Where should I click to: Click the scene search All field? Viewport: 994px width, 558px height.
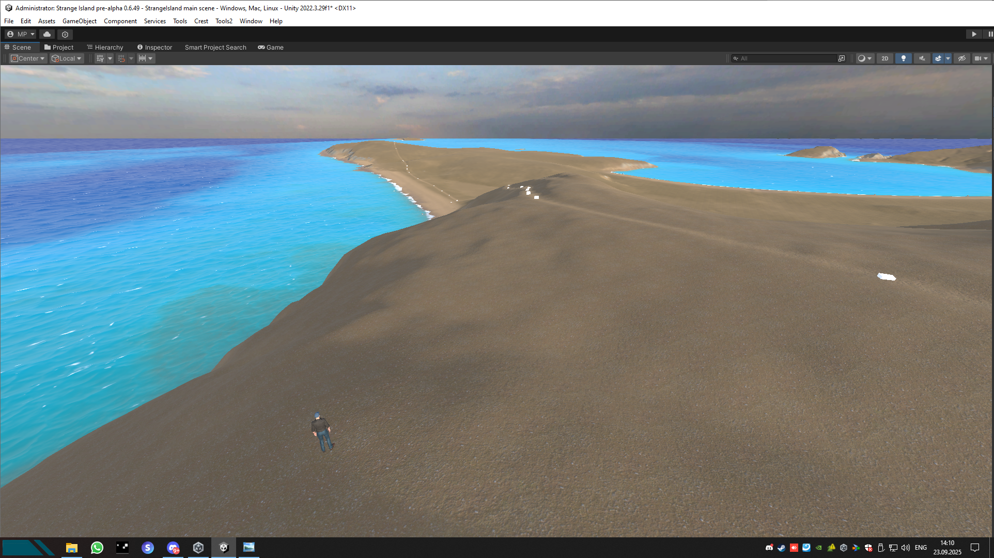(785, 58)
